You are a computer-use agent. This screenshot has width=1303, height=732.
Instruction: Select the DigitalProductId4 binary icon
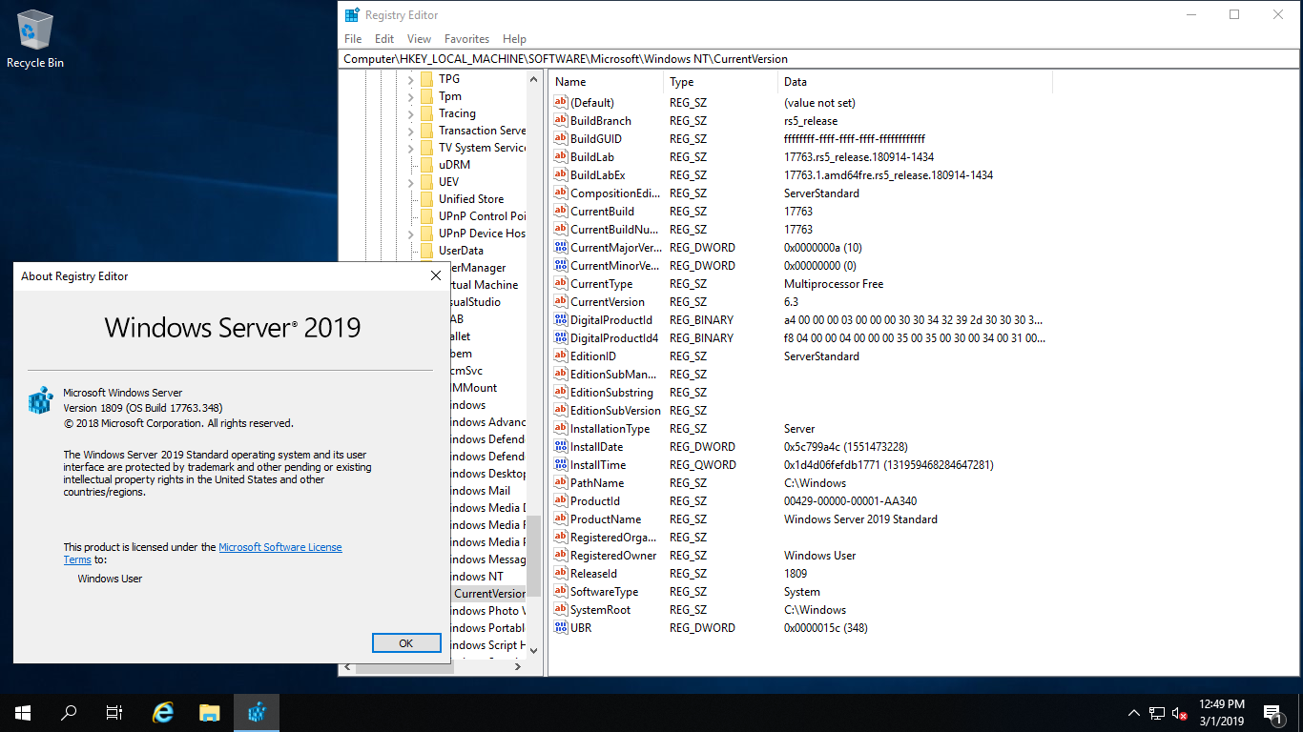pos(561,338)
